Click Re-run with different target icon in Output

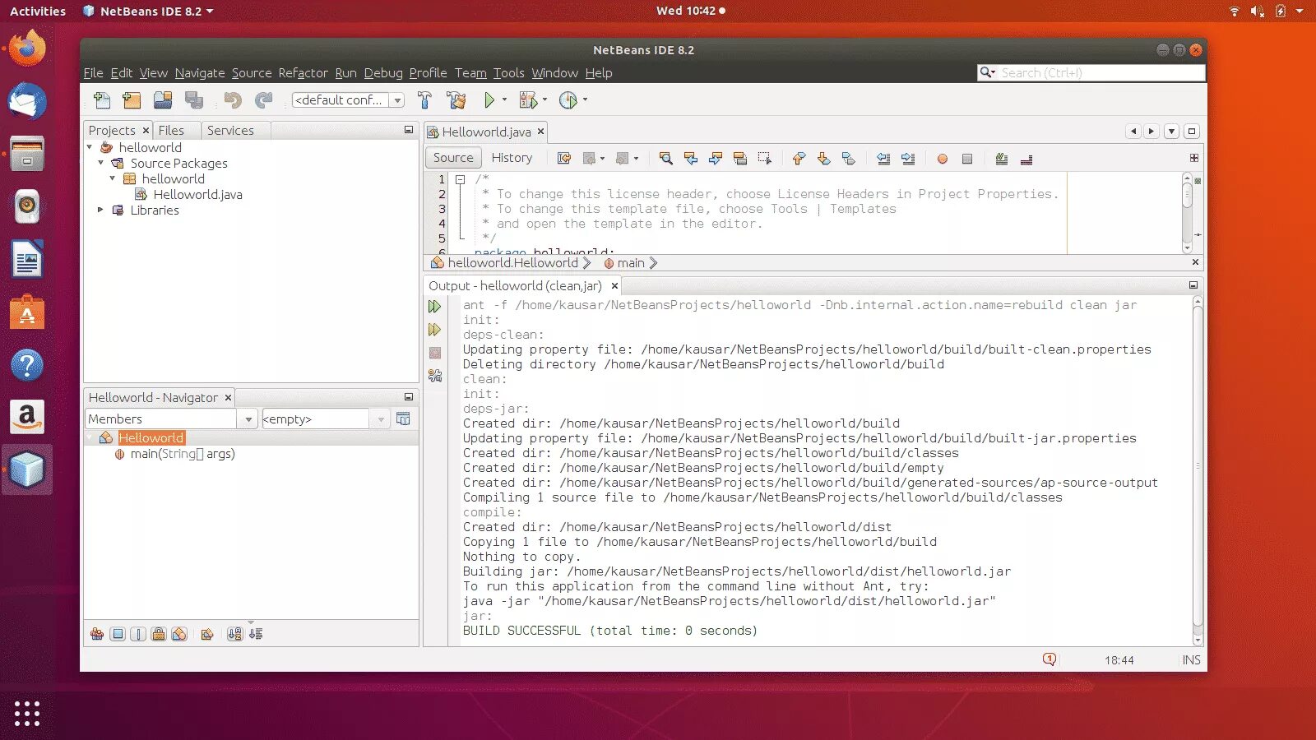(x=435, y=330)
